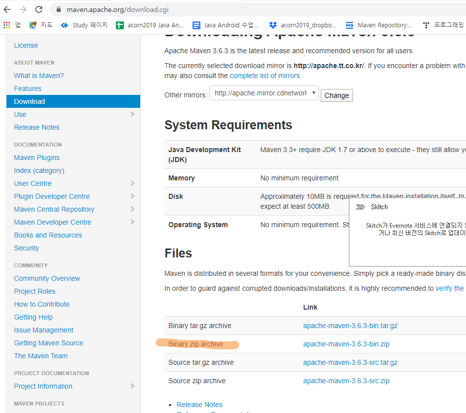Image resolution: width=466 pixels, height=413 pixels.
Task: Click the Files section heading
Action: (x=179, y=253)
